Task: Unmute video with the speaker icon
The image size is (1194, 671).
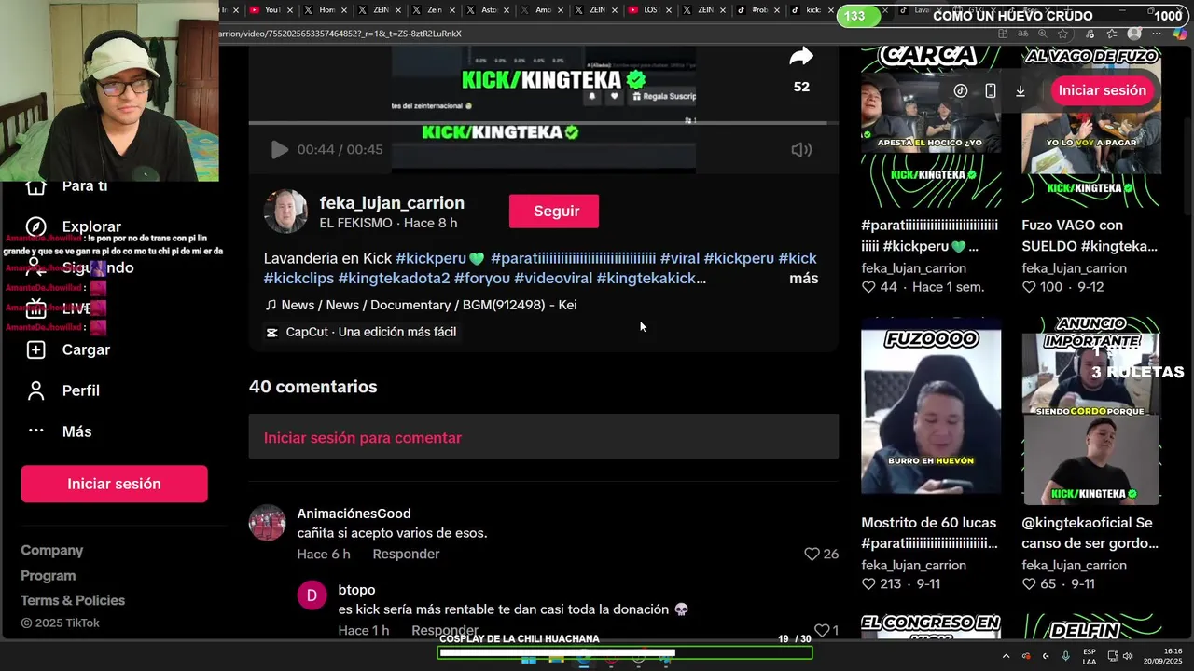Action: point(801,149)
